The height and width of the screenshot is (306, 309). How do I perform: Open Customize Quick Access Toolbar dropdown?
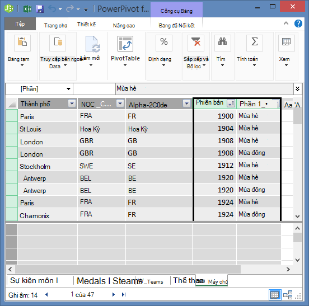(x=86, y=10)
